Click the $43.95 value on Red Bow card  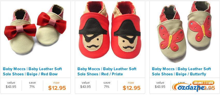pos(11,87)
